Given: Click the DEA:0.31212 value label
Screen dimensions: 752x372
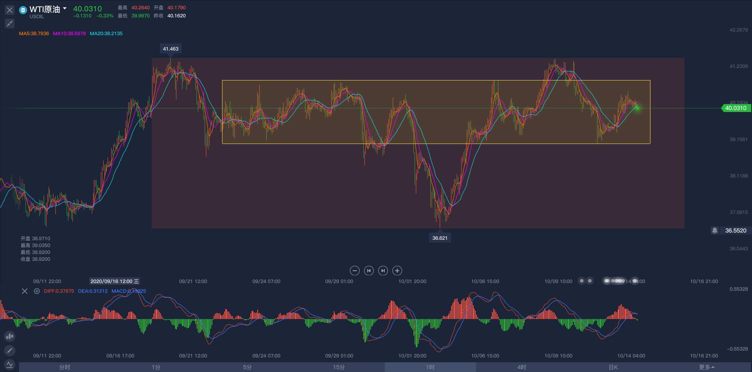Looking at the screenshot, I should click(93, 291).
